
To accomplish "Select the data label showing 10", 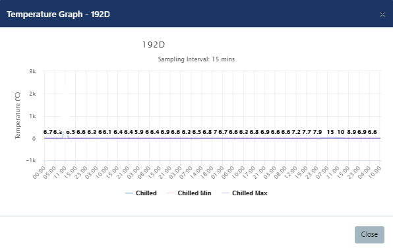I will pyautogui.click(x=341, y=132).
